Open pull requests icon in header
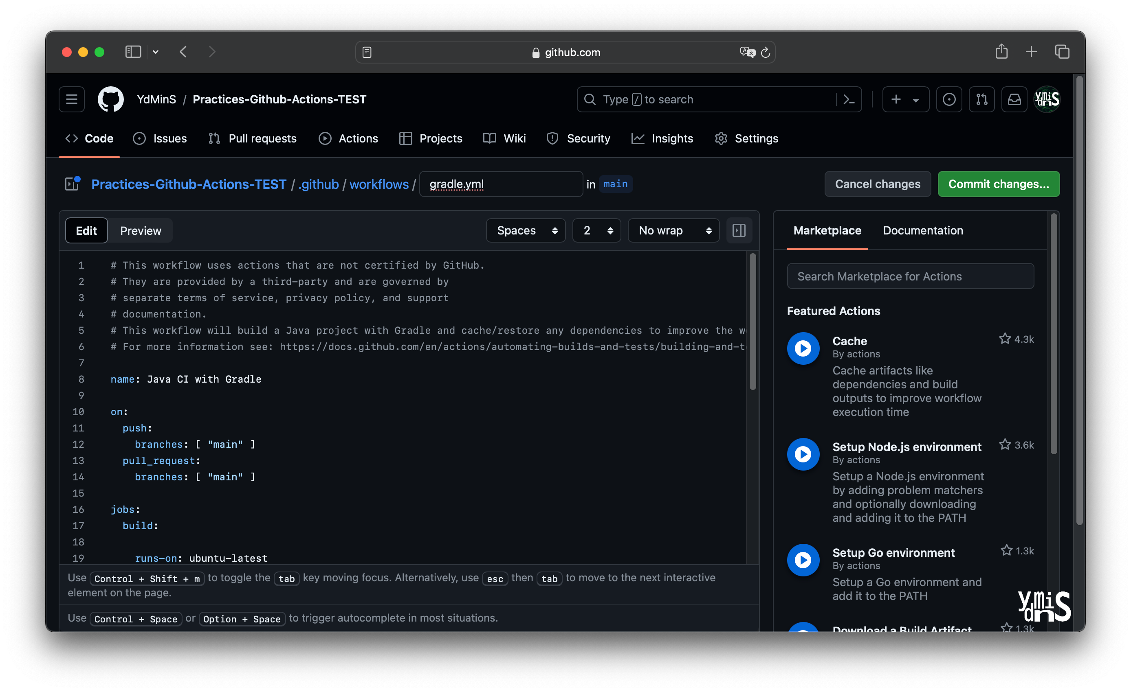Image resolution: width=1131 pixels, height=692 pixels. click(981, 99)
